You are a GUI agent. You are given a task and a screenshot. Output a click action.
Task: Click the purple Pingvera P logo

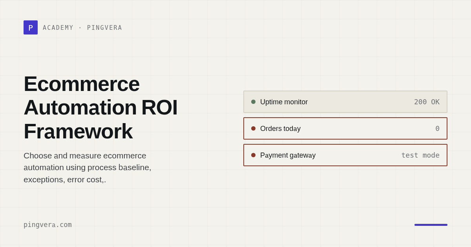coord(31,27)
